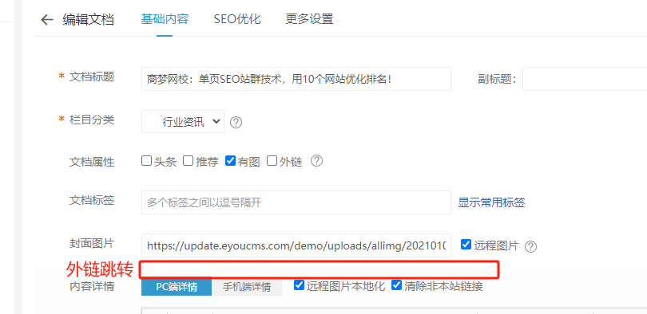Uncheck 清除非本站链接 option
The height and width of the screenshot is (314, 647).
coord(396,285)
